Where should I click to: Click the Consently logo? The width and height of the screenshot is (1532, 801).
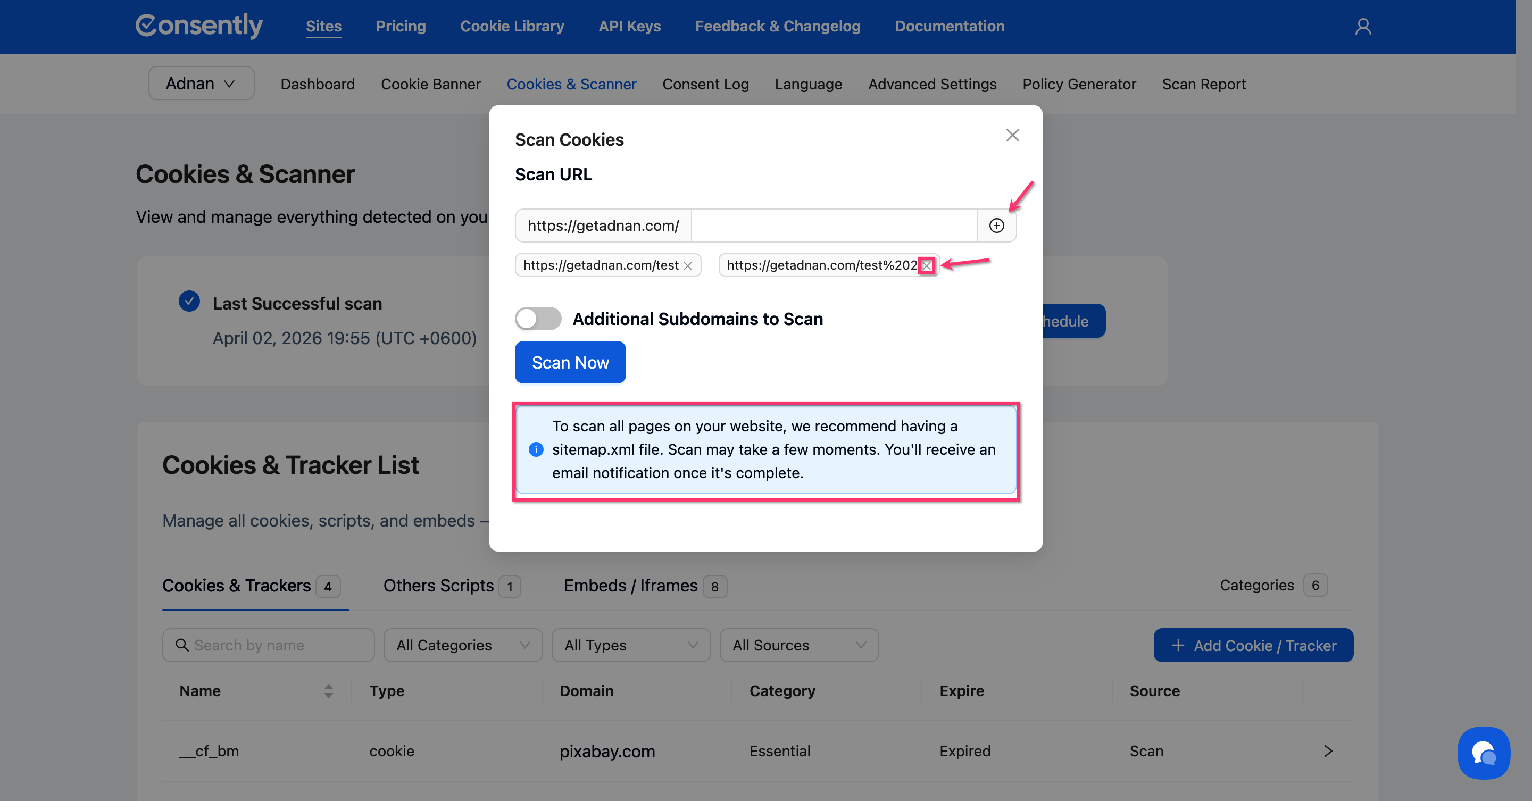[x=199, y=26]
